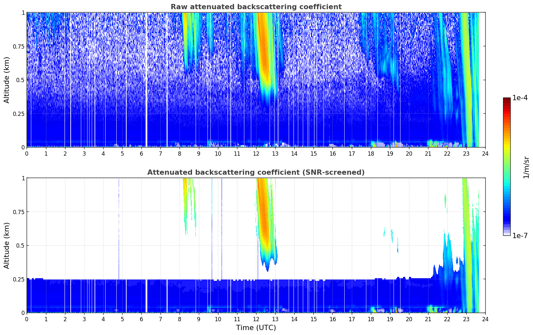Click the dark red top of colorbar

pyautogui.click(x=507, y=100)
